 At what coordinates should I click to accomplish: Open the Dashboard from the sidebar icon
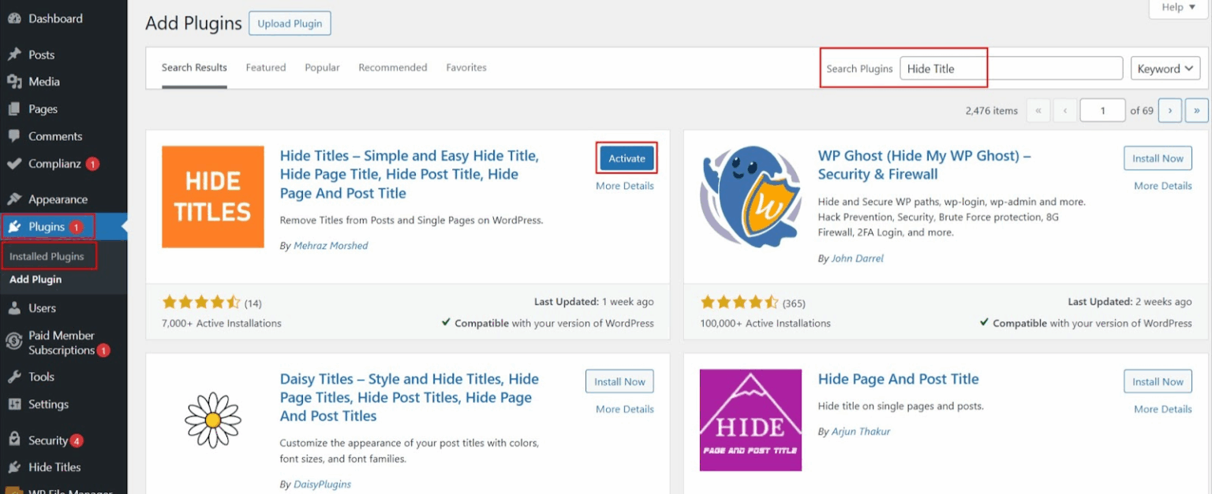click(14, 17)
